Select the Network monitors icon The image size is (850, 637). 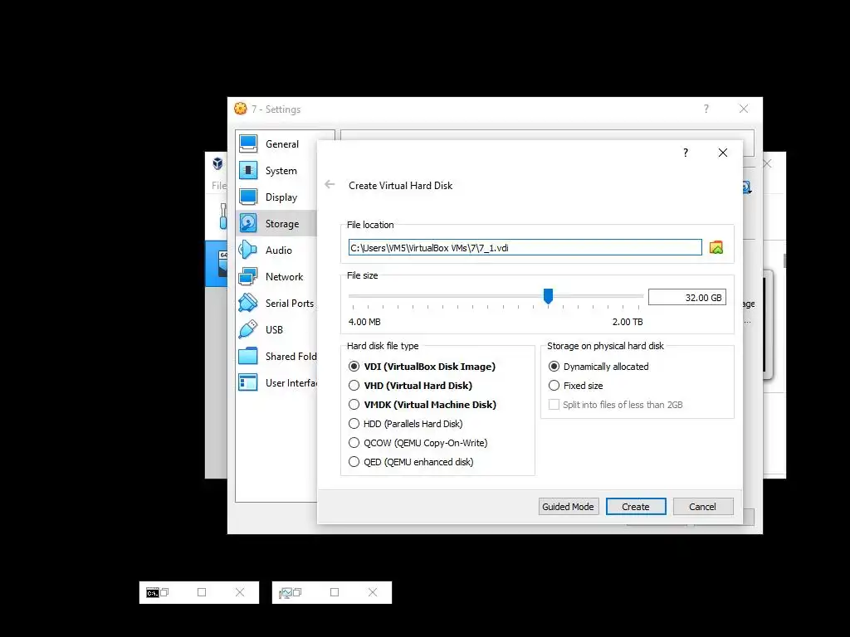[248, 277]
